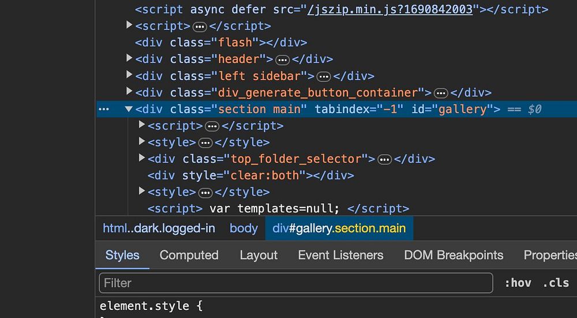Open the Layout tab
The height and width of the screenshot is (318, 577).
click(258, 255)
